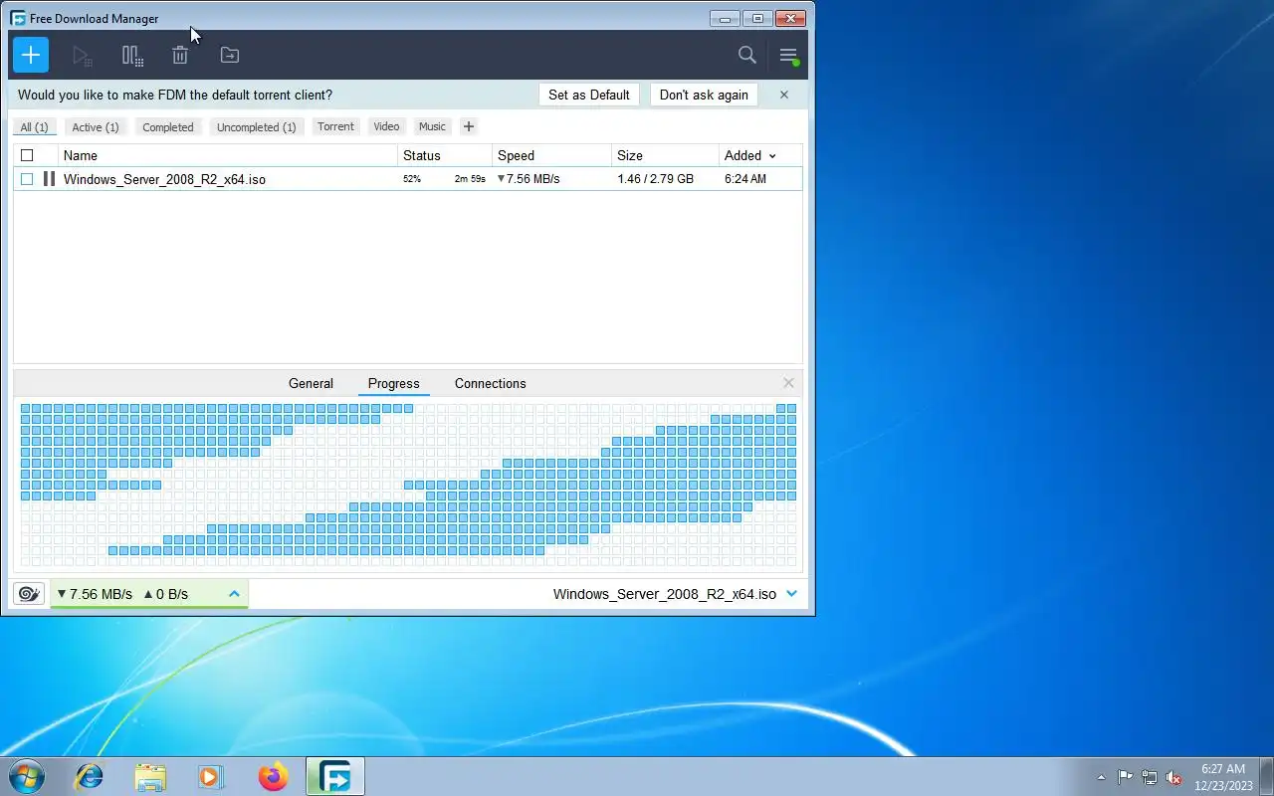Tick the select all downloads checkbox

click(27, 155)
